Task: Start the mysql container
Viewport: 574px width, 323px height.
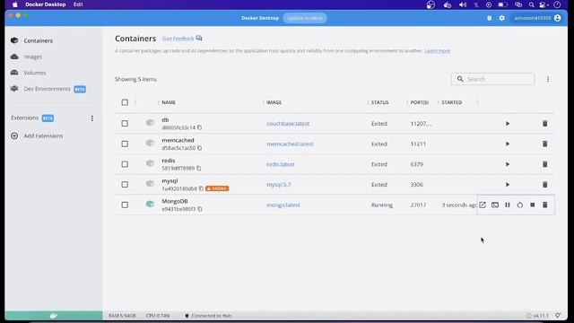Action: point(508,185)
